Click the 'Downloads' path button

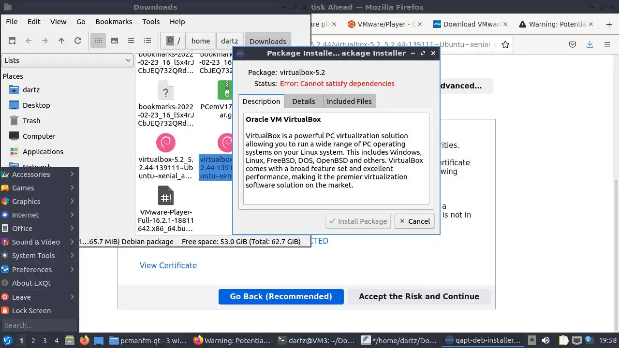[267, 41]
